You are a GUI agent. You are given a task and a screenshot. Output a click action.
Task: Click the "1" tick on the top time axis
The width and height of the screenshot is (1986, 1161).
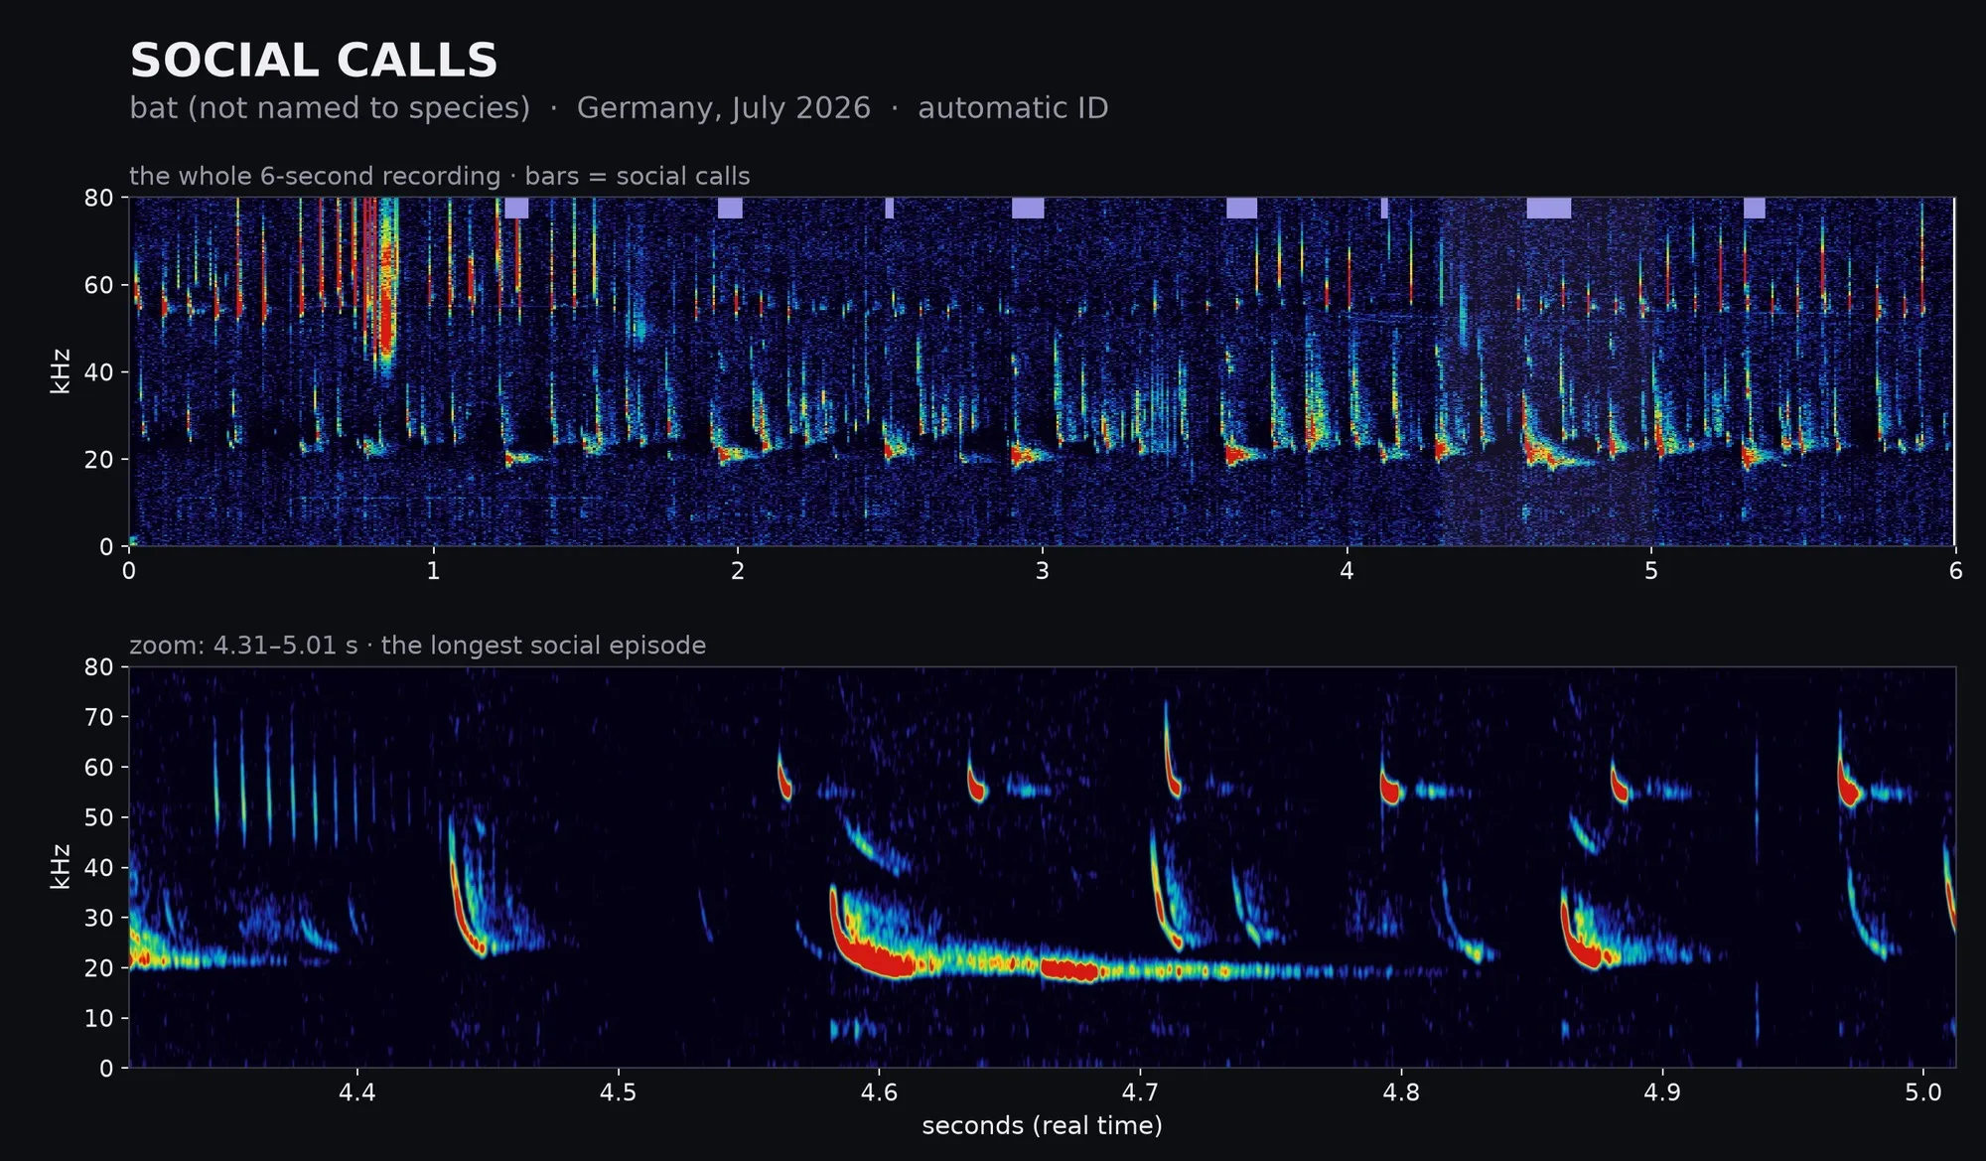pos(433,571)
